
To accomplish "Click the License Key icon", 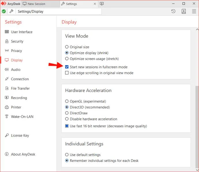I will pyautogui.click(x=7, y=135).
